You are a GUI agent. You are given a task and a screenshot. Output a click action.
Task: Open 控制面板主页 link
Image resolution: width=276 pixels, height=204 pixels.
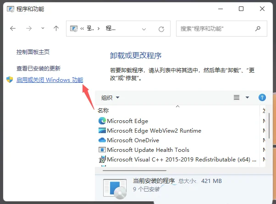(x=33, y=52)
